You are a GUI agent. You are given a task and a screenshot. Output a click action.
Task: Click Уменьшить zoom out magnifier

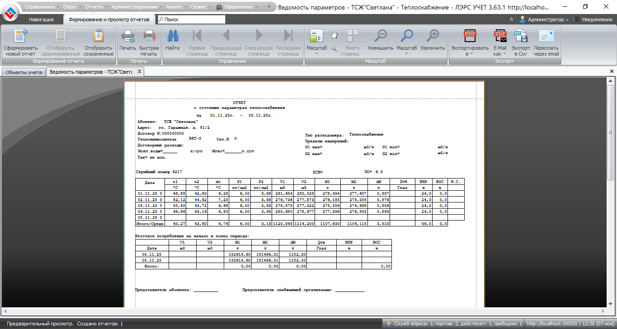coord(380,36)
